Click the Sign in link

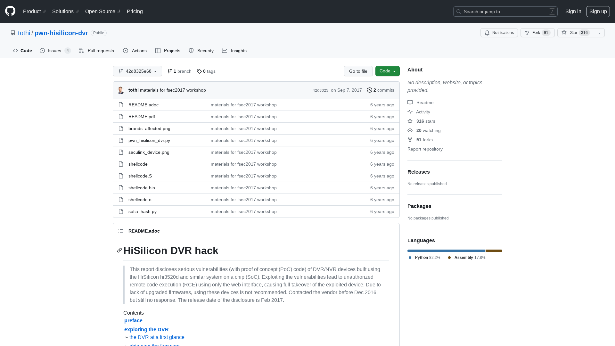[x=573, y=11]
